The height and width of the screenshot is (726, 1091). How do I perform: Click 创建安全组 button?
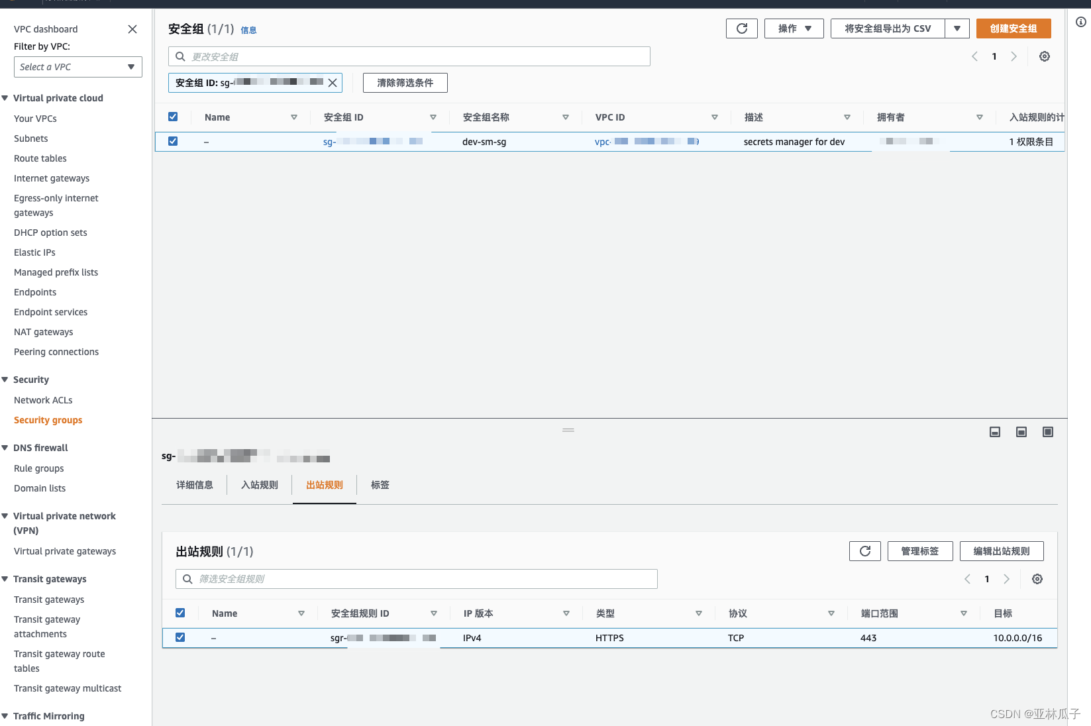coord(1013,28)
